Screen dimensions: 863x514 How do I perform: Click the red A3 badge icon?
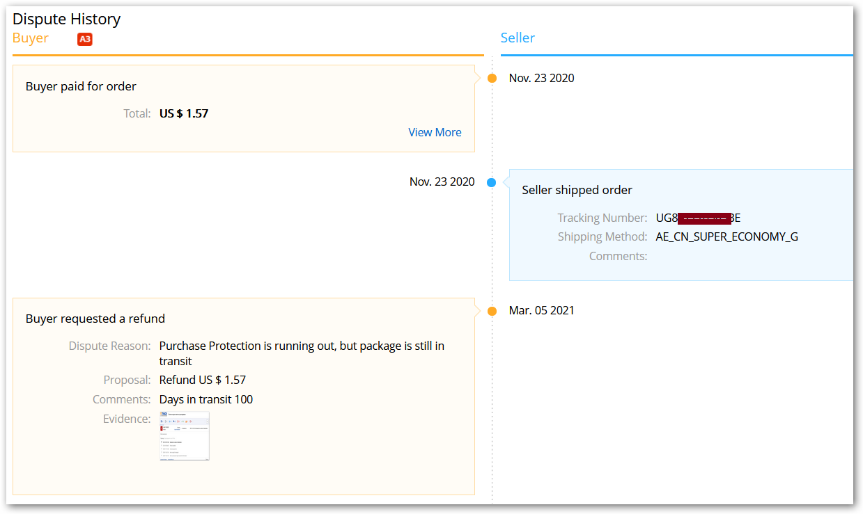tap(85, 40)
